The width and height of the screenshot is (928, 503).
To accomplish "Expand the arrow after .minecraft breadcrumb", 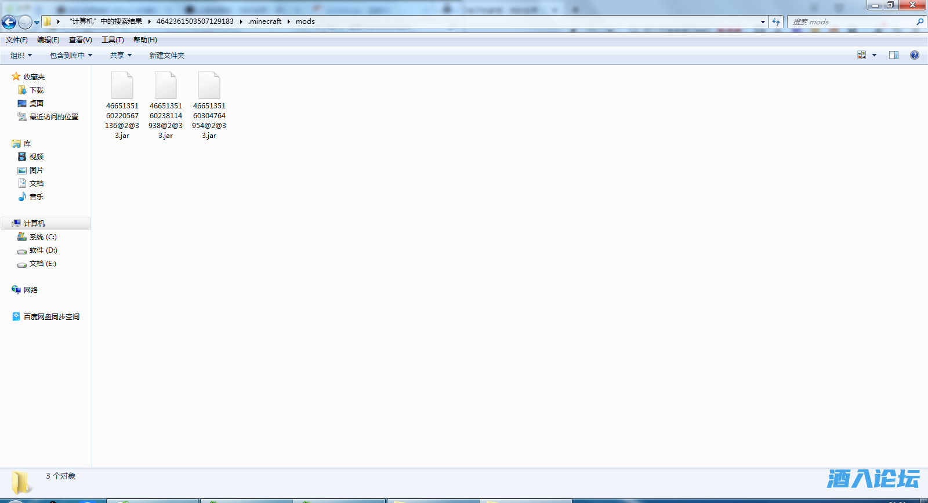I will pos(288,21).
